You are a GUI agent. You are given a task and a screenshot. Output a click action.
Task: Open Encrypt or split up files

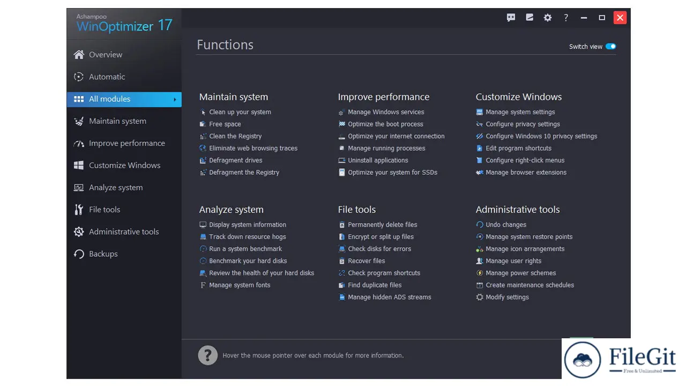pos(381,237)
